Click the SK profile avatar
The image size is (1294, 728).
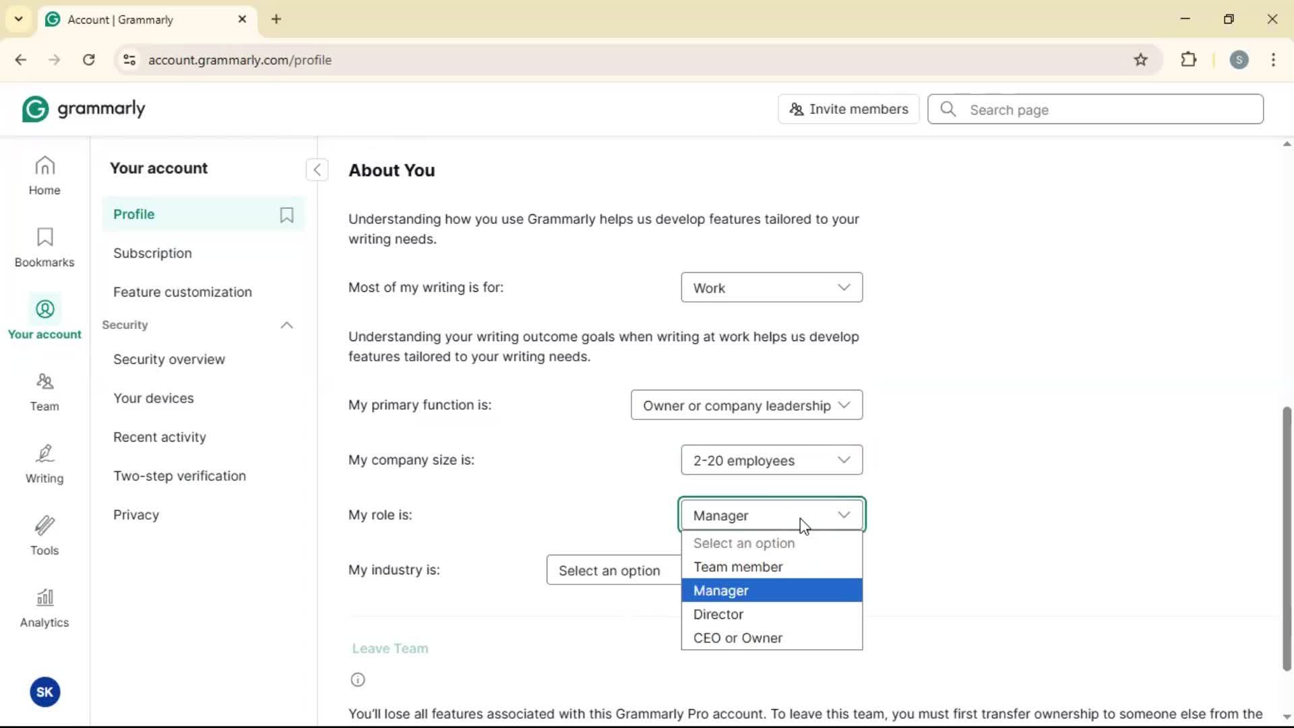tap(44, 692)
